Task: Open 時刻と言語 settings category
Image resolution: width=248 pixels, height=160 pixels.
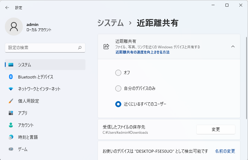Action: 45,137
